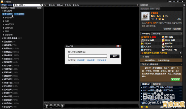The image size is (186, 109).
Task: Click the play button in player controls
Action: pyautogui.click(x=47, y=106)
